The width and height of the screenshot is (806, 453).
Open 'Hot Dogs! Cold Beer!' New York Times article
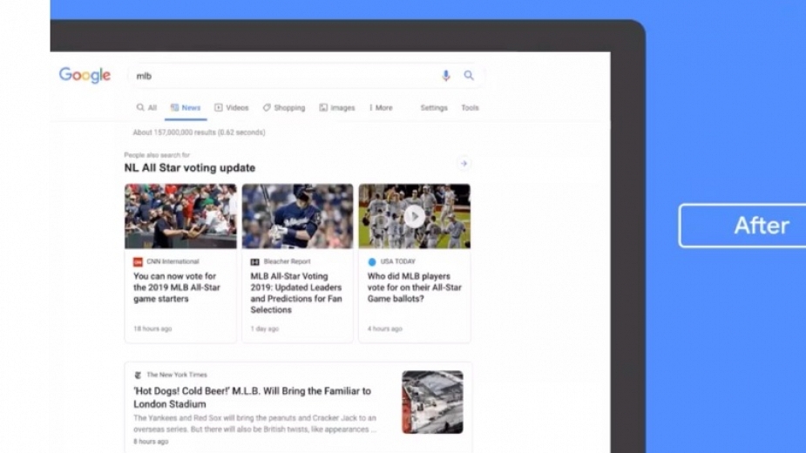point(252,397)
